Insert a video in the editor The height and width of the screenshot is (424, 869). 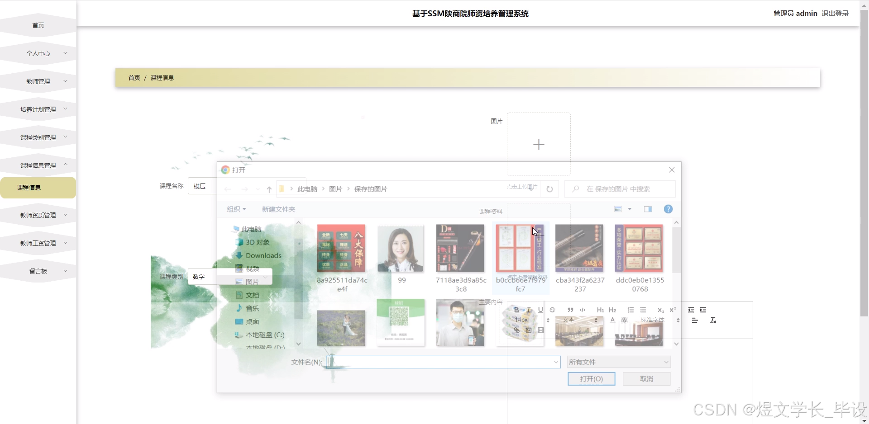[540, 330]
